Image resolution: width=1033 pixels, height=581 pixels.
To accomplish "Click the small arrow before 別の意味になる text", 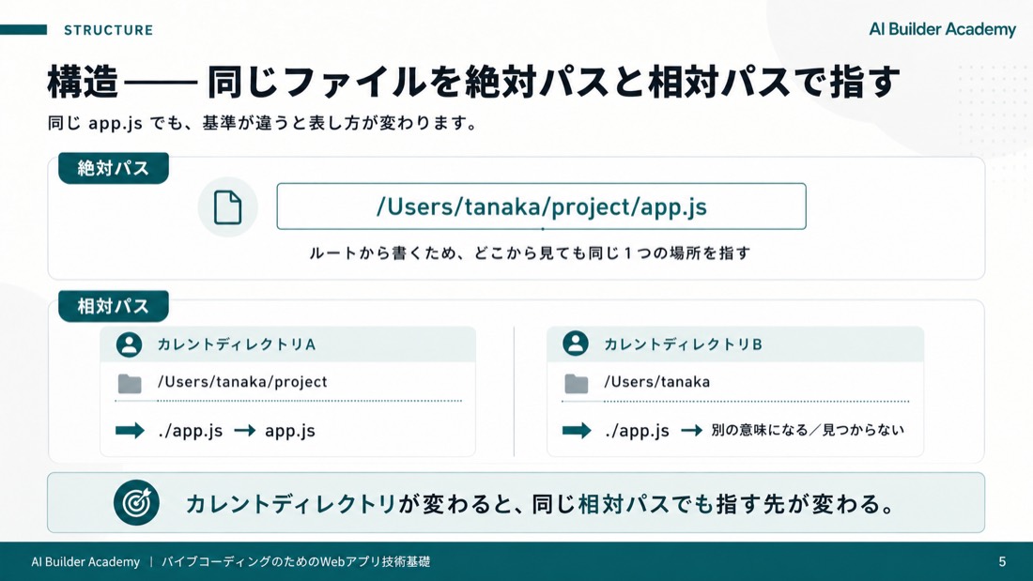I will coord(691,431).
